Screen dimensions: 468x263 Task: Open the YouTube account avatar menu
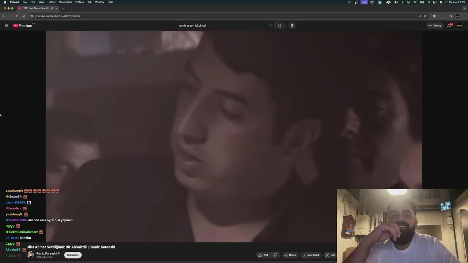[460, 26]
